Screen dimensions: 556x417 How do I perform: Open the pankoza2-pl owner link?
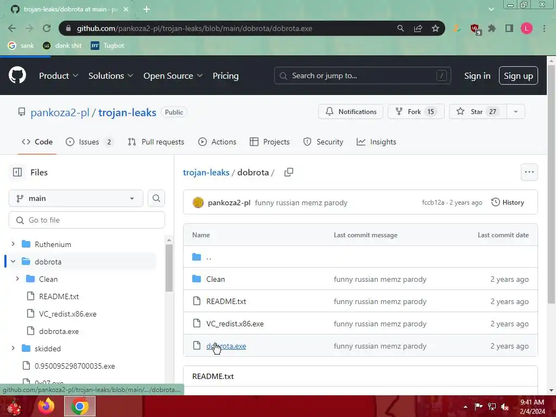click(x=60, y=112)
